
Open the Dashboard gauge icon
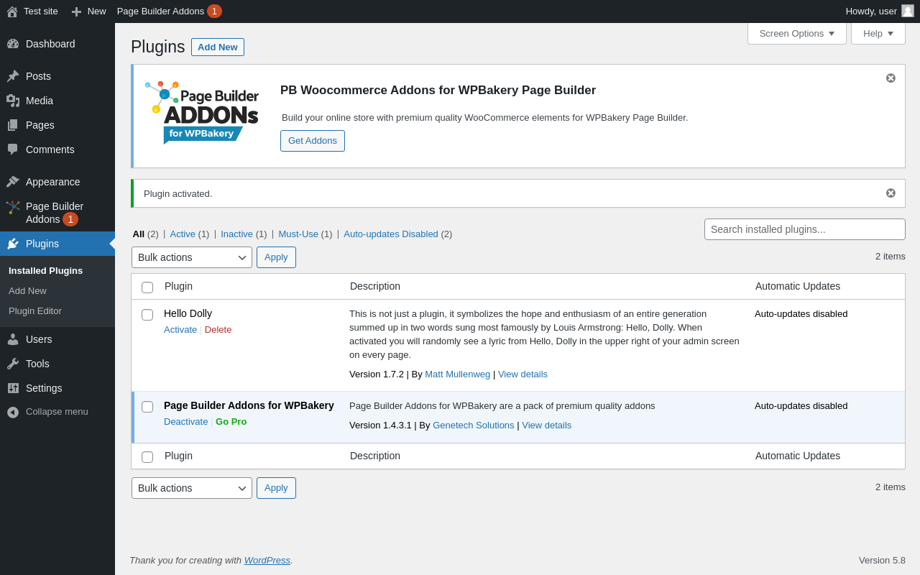[13, 44]
